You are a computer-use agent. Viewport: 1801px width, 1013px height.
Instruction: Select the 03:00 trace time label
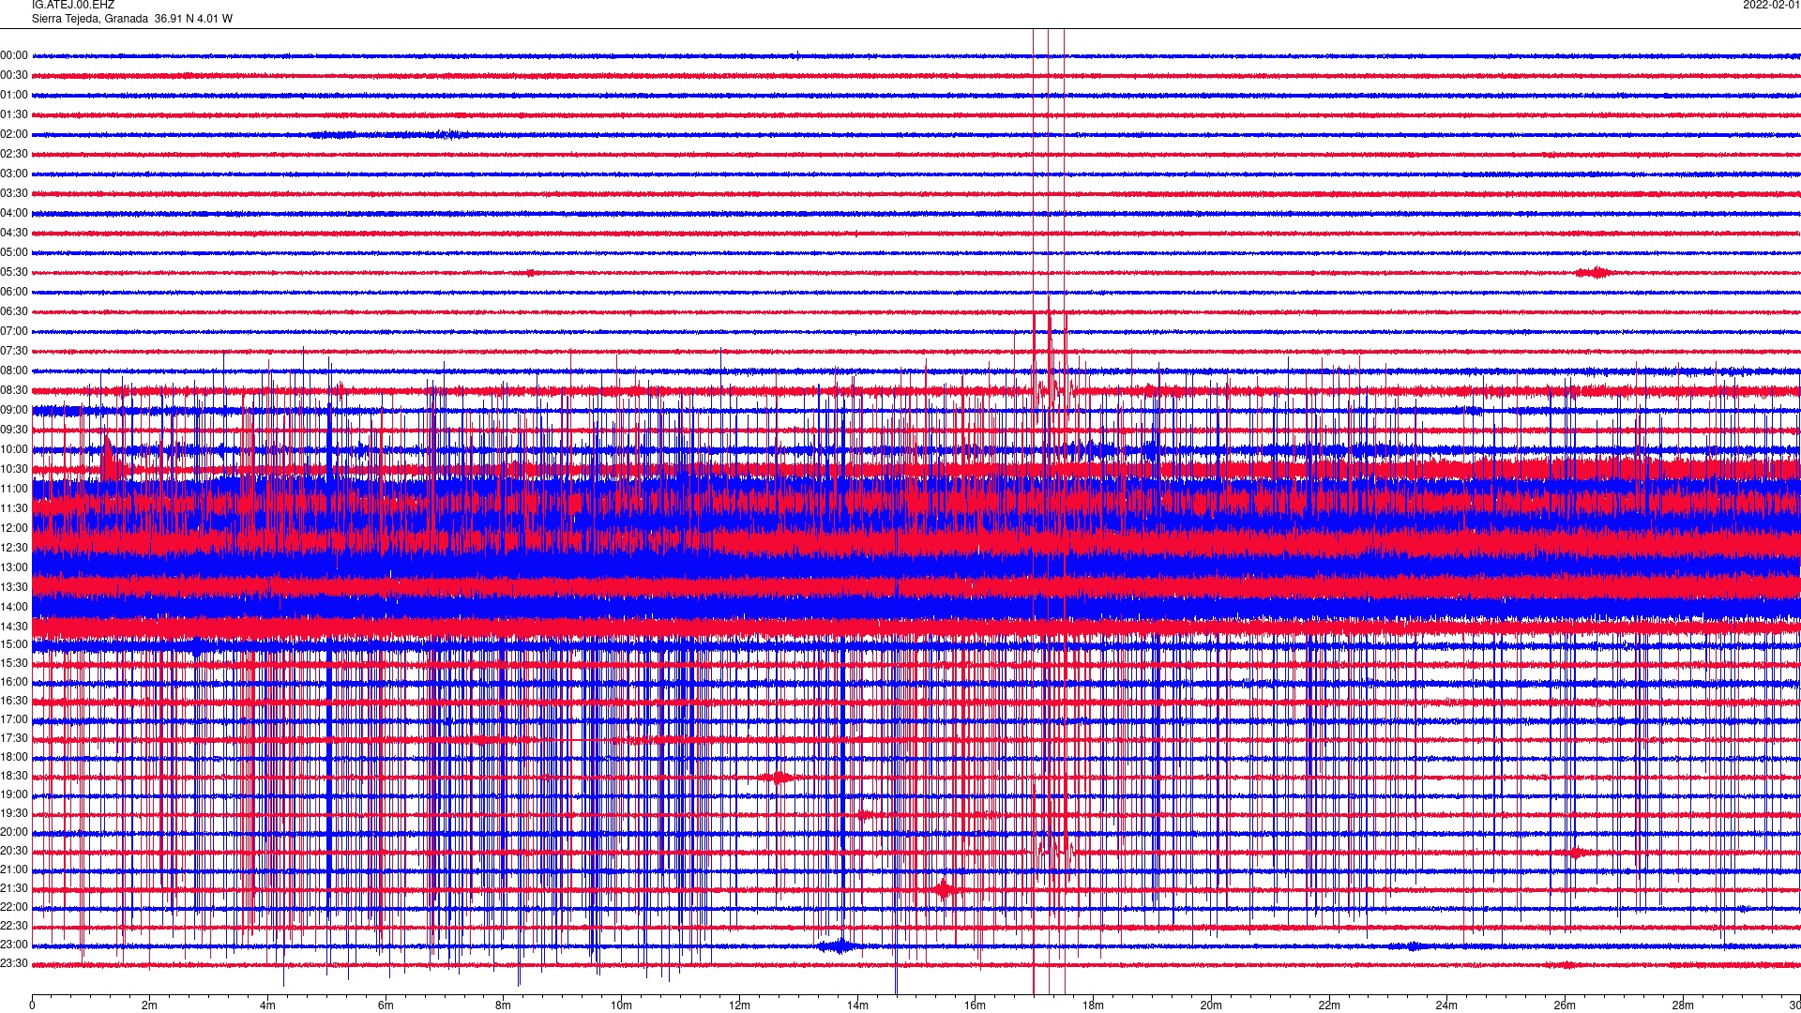[x=14, y=174]
